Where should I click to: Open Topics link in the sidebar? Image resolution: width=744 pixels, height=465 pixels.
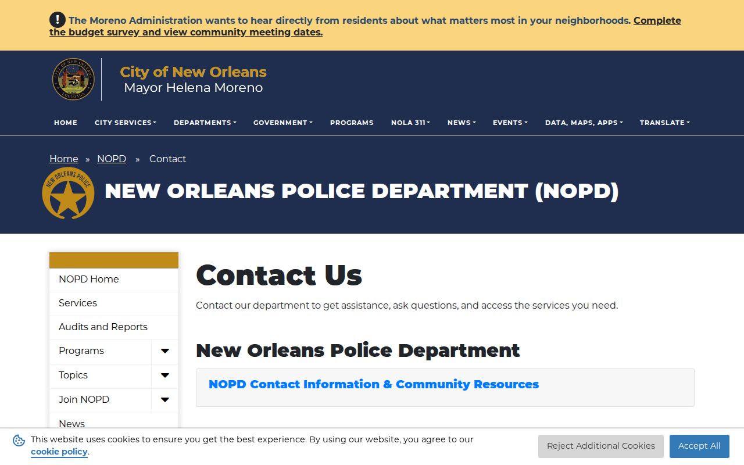pos(100,375)
